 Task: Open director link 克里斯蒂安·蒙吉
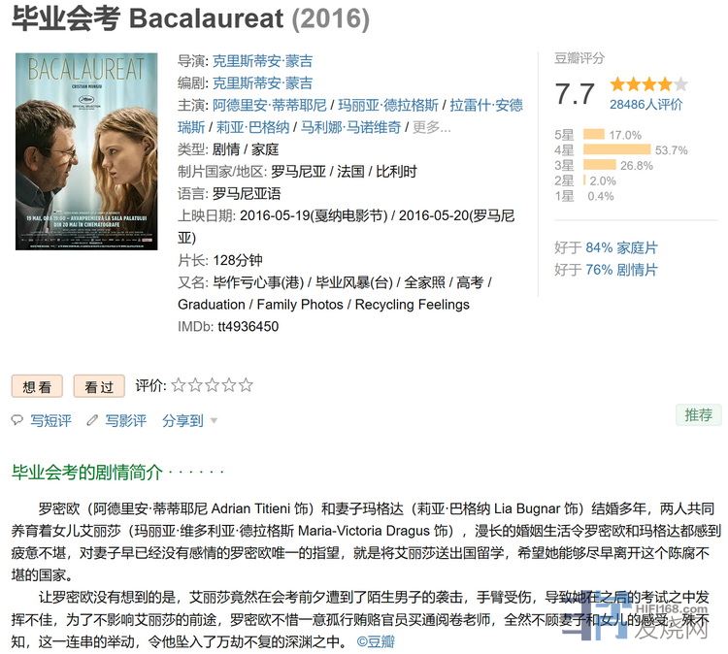262,61
